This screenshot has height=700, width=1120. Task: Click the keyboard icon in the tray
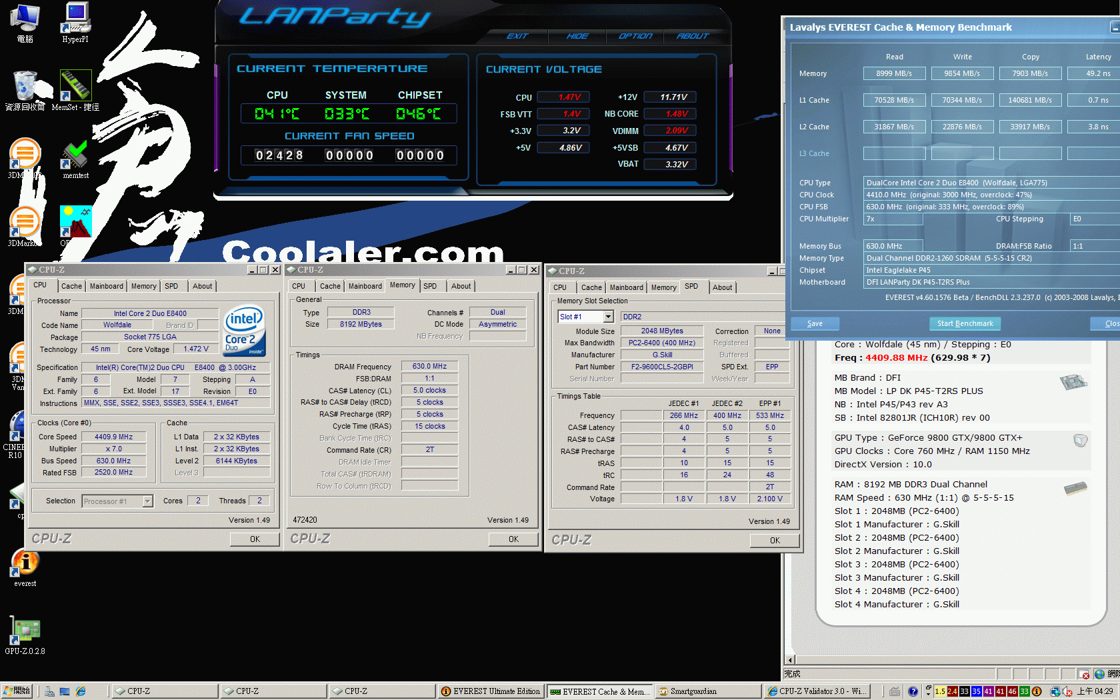point(895,692)
